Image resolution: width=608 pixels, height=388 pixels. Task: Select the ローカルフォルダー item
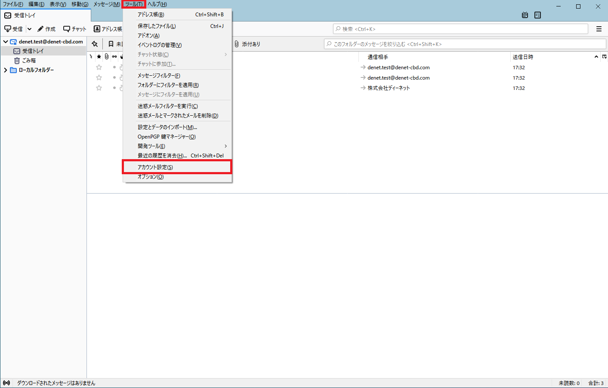pyautogui.click(x=36, y=70)
